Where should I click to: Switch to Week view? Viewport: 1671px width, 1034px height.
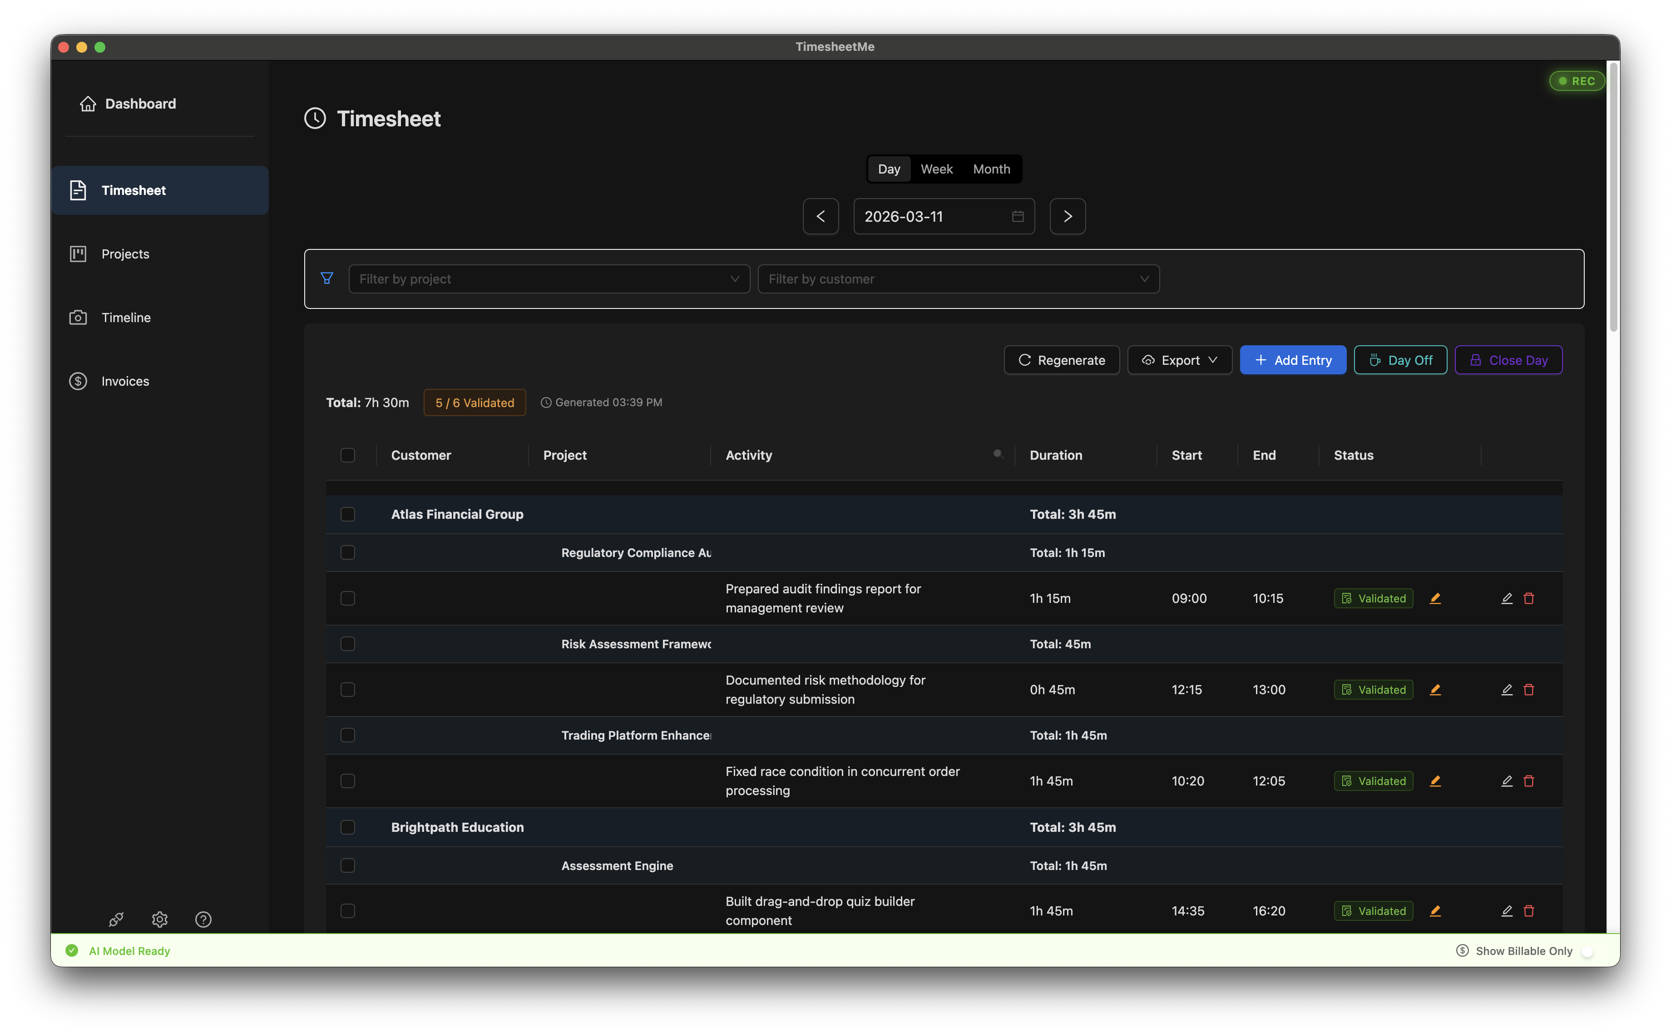coord(936,169)
